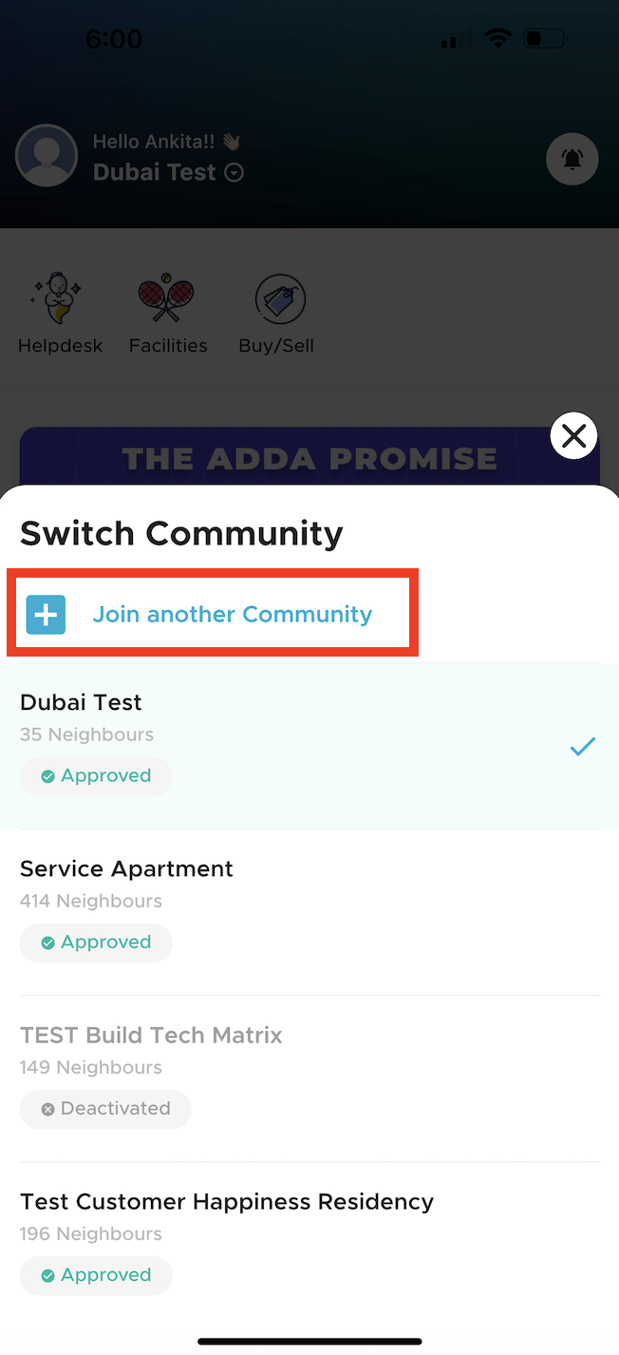
Task: Click the profile avatar picture
Action: click(x=47, y=155)
